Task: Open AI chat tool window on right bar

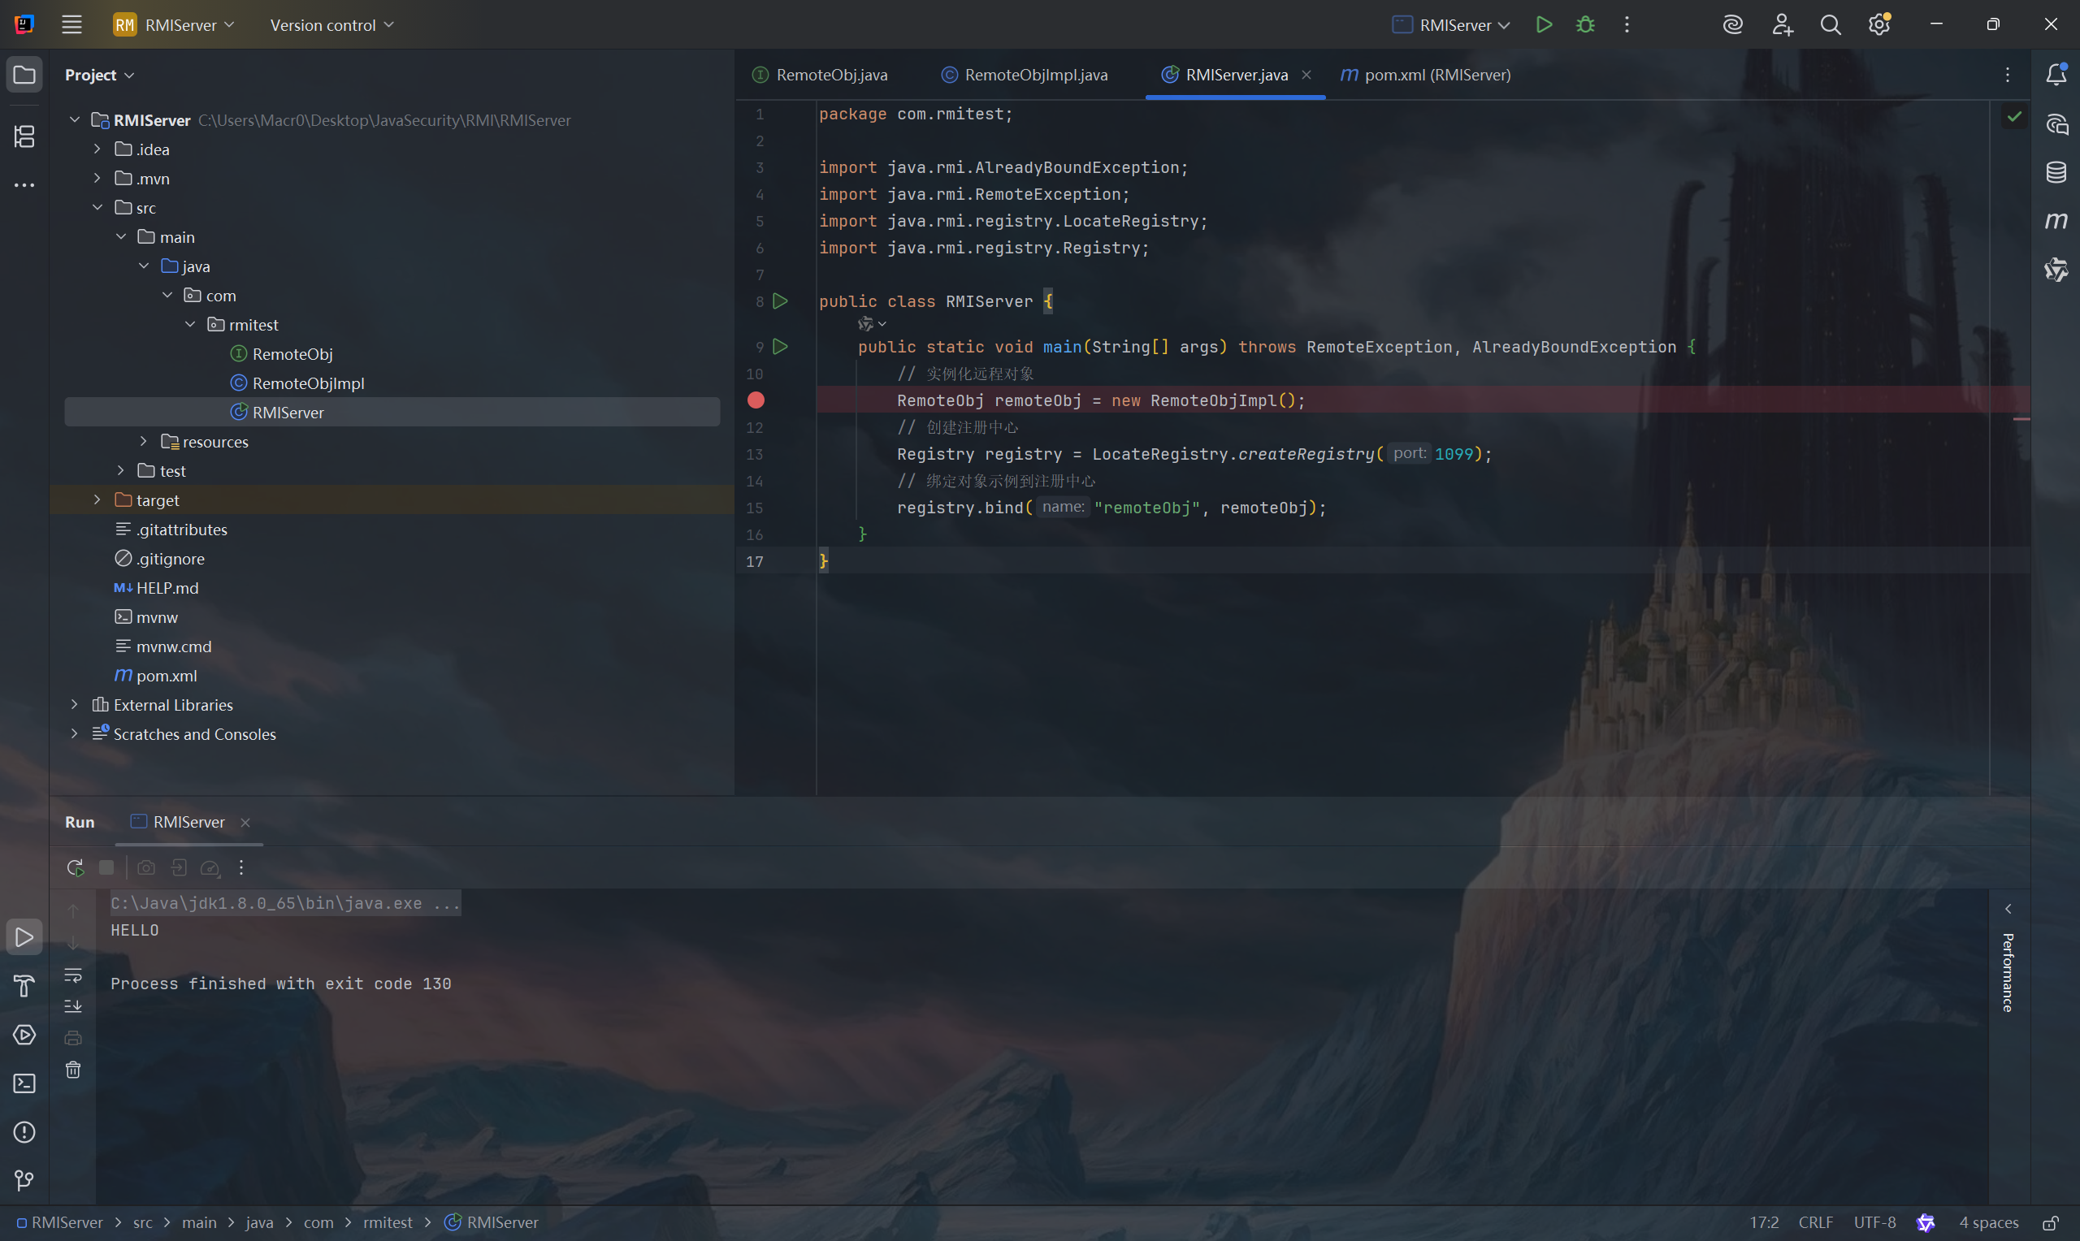Action: tap(2056, 124)
